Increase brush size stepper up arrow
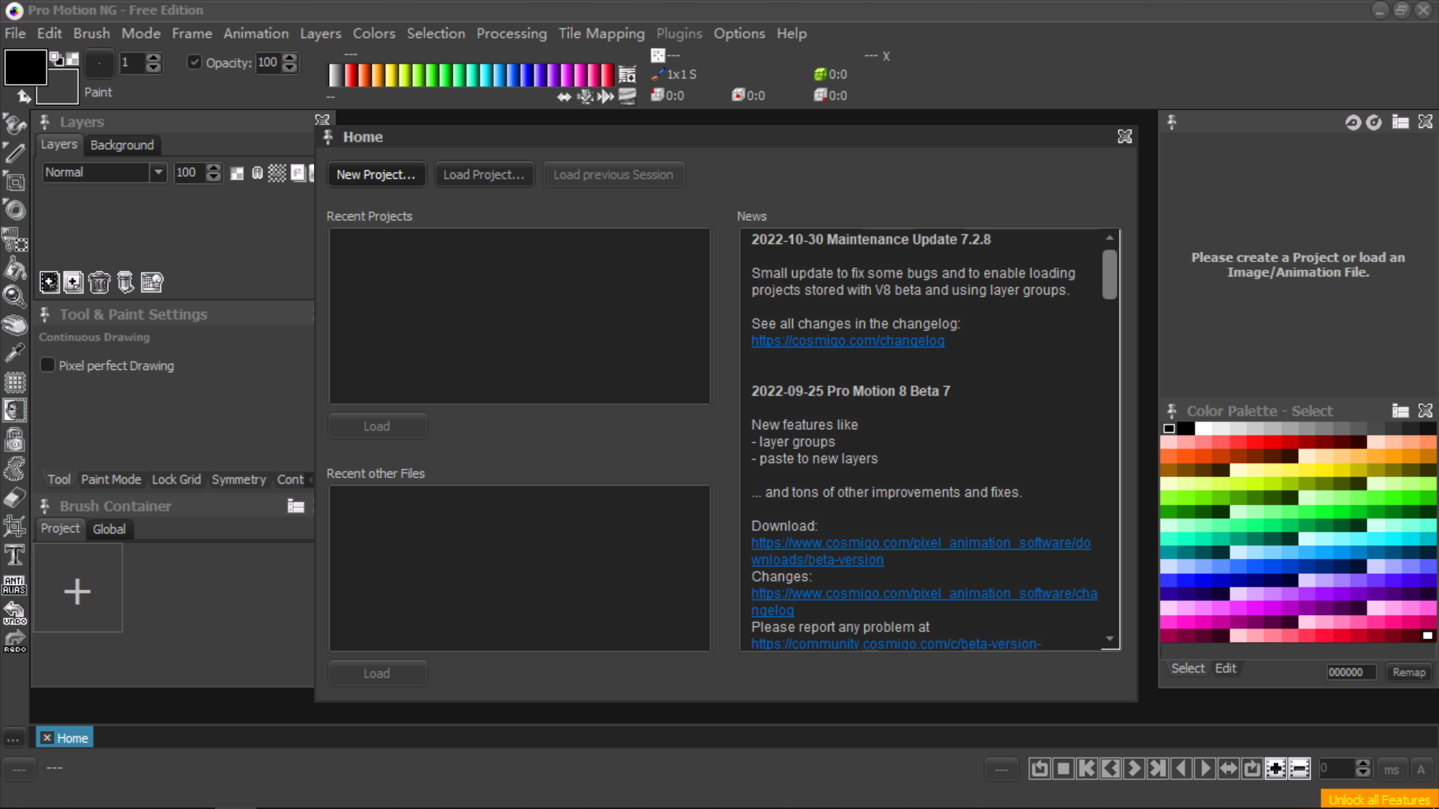The height and width of the screenshot is (809, 1439). pyautogui.click(x=154, y=58)
